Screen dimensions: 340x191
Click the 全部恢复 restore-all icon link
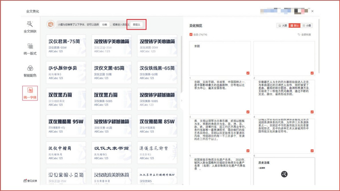[x=304, y=35]
